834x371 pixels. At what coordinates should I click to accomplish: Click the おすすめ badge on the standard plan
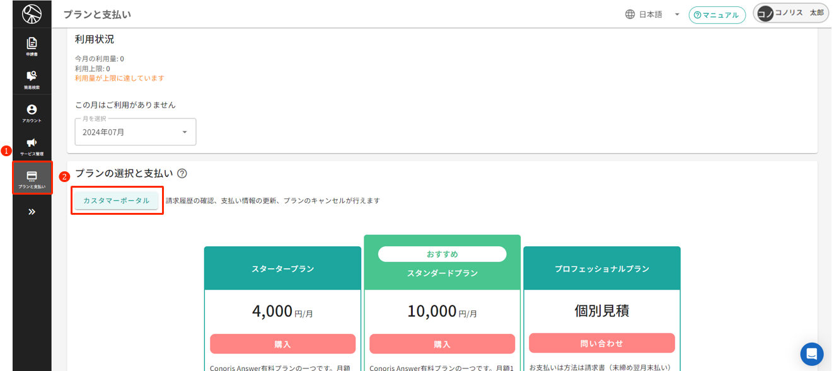click(x=441, y=253)
